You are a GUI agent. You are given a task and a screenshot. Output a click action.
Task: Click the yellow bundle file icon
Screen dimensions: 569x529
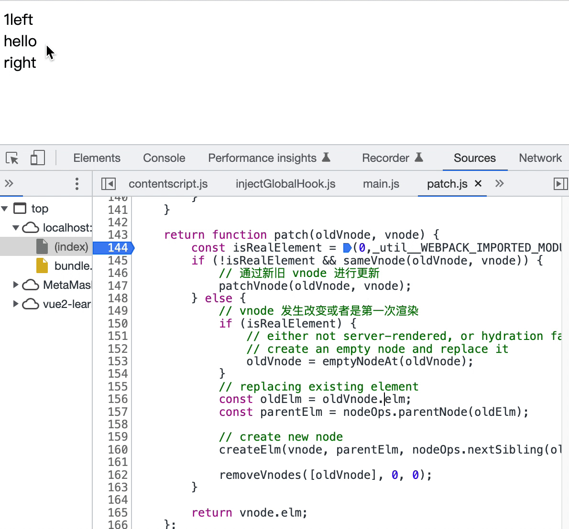(42, 265)
